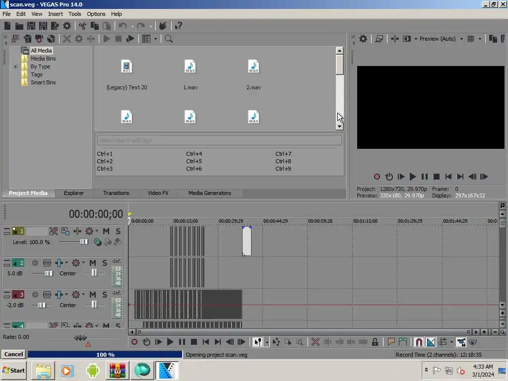Switch to the Video FX tab
This screenshot has height=381, width=508.
158,193
